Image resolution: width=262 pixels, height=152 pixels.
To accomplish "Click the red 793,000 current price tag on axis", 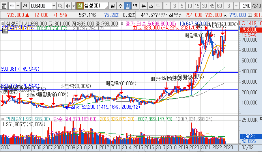I will 251,30.
